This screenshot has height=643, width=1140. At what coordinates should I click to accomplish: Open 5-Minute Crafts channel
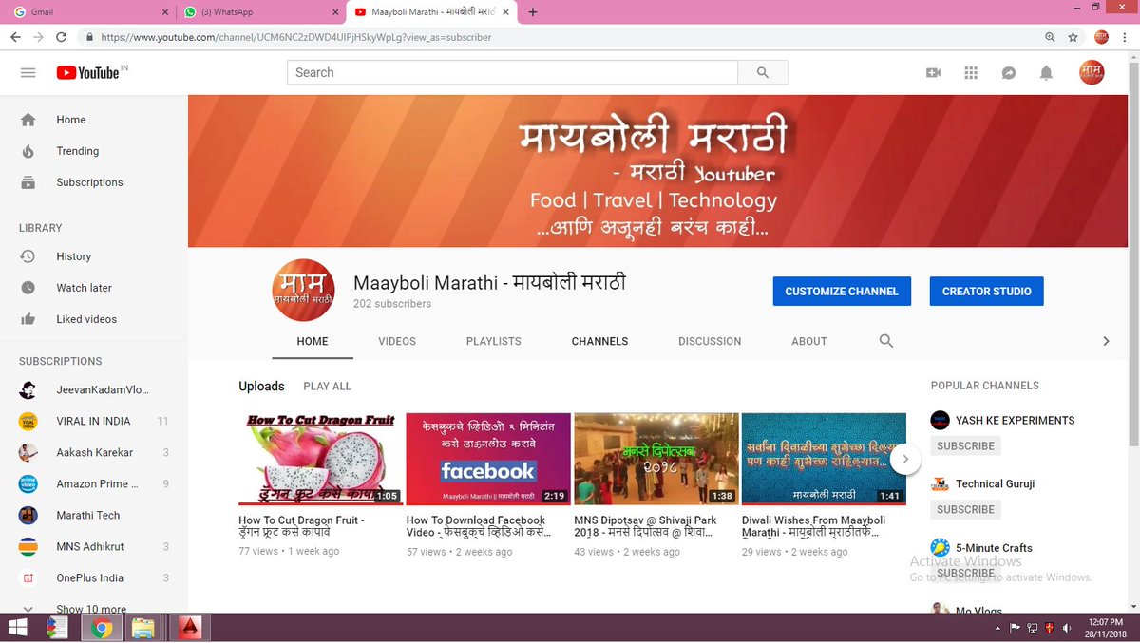click(x=994, y=548)
